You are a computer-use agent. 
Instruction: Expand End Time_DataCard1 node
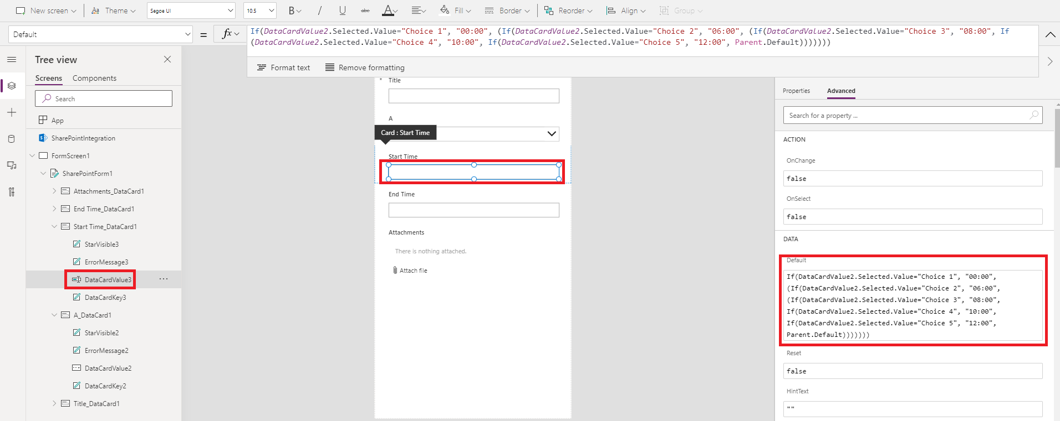(54, 209)
